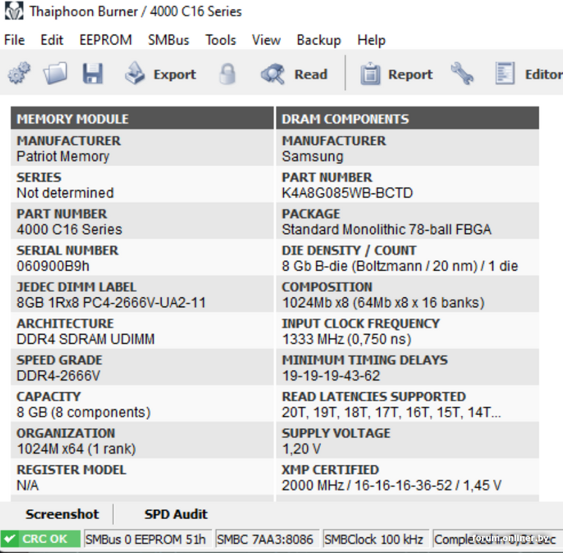This screenshot has width=563, height=553.
Task: Select the DDR4 SDRAM UDIMM architecture value
Action: click(85, 339)
